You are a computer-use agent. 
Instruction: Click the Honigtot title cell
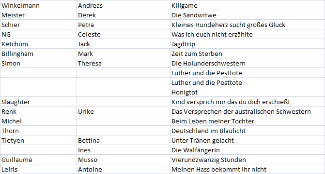click(x=248, y=92)
